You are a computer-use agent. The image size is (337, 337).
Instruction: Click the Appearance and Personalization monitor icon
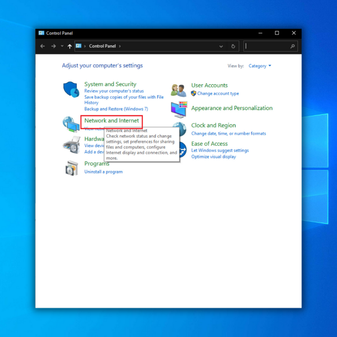pyautogui.click(x=179, y=109)
